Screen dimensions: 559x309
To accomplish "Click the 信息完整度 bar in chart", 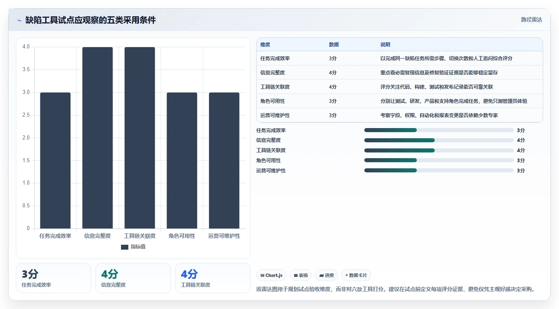I will (x=97, y=138).
